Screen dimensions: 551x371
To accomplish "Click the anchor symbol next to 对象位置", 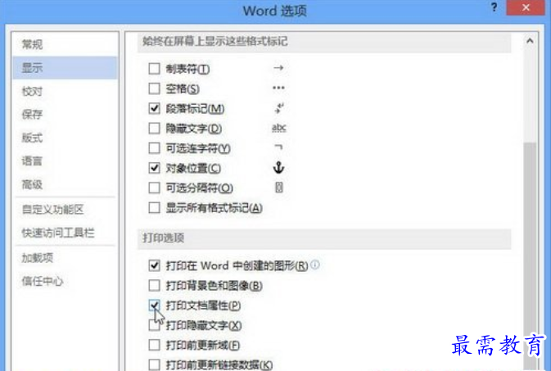I will [x=278, y=168].
